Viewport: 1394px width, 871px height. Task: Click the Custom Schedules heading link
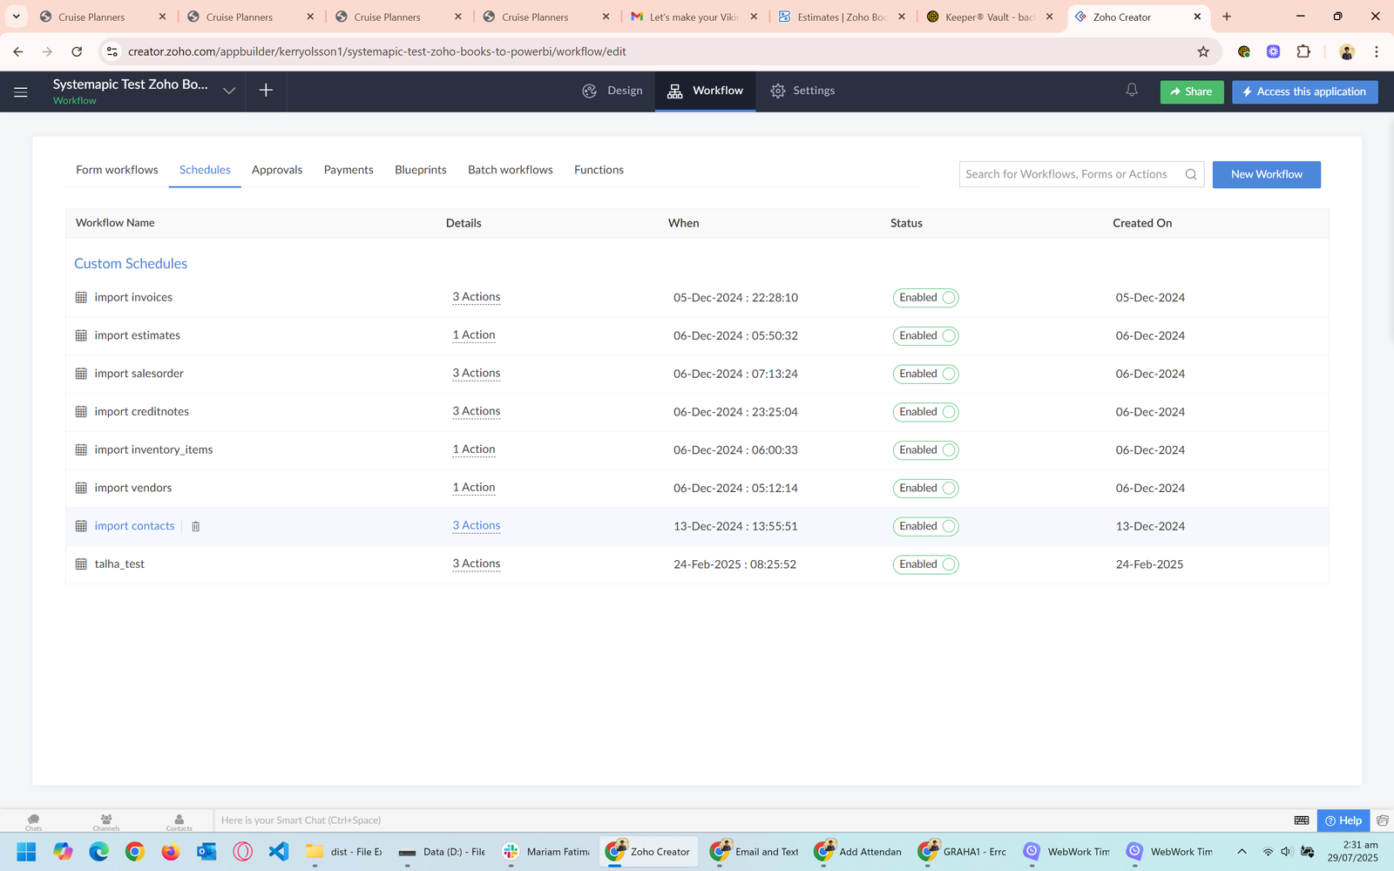pos(131,263)
